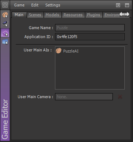
Task: Switch to the Models tab
Action: [x=52, y=15]
